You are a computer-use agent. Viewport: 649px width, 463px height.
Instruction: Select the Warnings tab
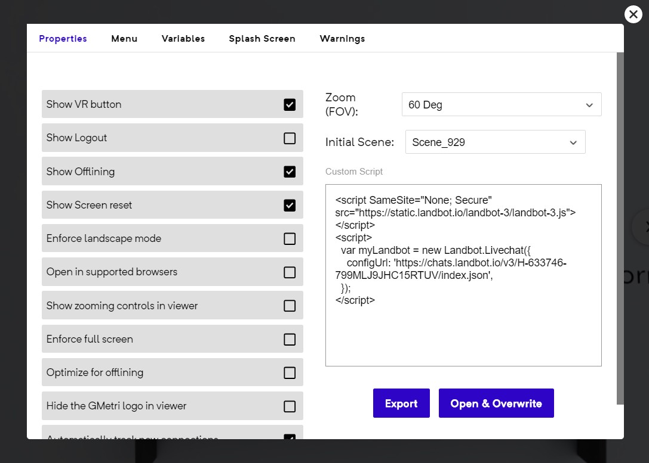click(x=342, y=39)
